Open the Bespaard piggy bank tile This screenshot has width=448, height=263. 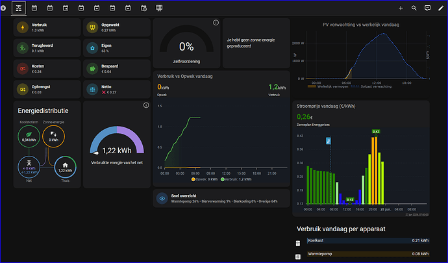117,69
